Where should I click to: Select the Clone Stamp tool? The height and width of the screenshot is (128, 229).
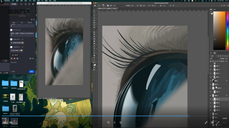(94, 32)
